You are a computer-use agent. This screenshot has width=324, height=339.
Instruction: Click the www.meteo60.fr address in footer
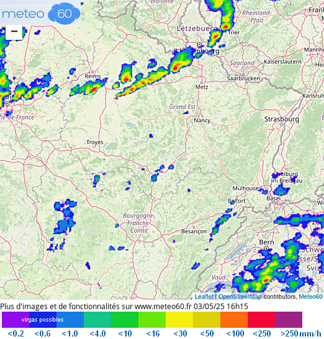click(163, 307)
